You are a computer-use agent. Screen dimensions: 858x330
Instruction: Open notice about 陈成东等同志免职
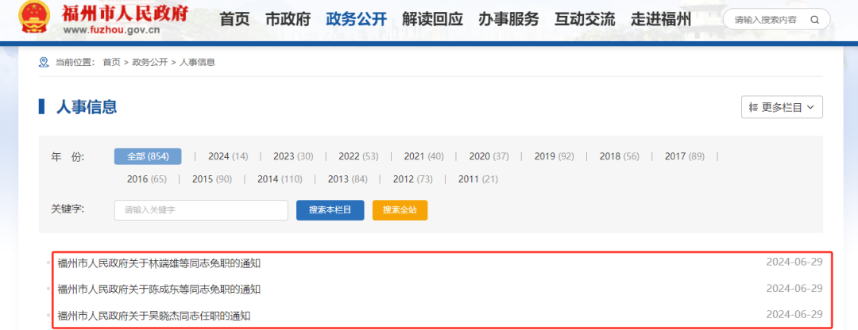[x=159, y=290]
